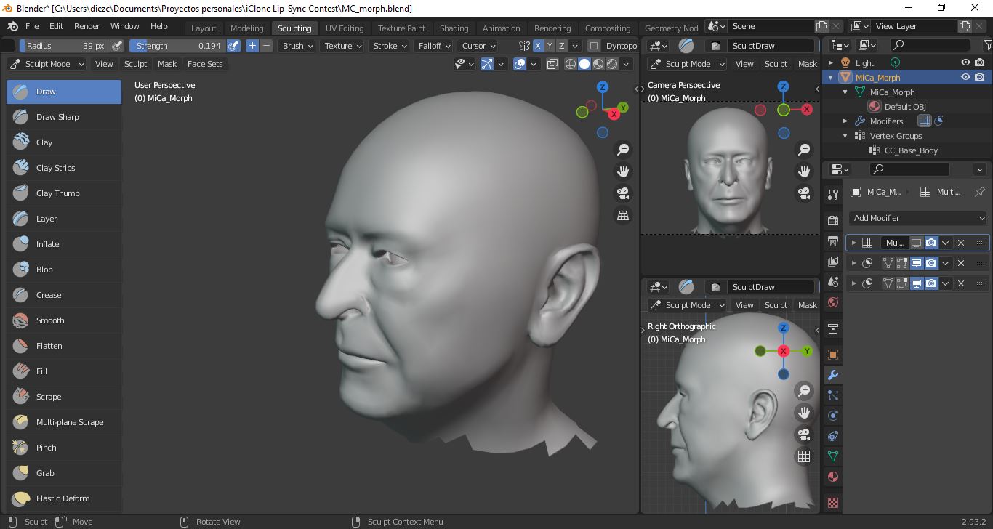Open the Object Data properties tab
993x529 pixels.
pyautogui.click(x=833, y=456)
